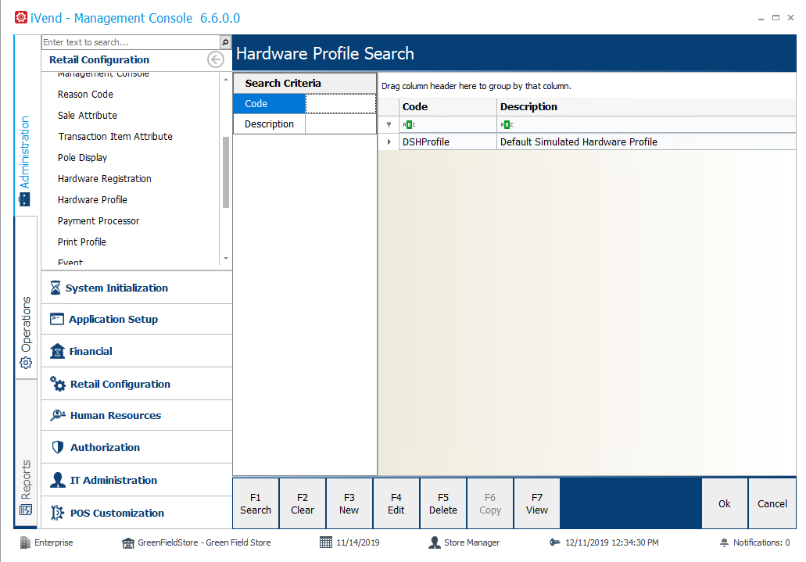
Task: Click the System Initialization hourglass icon
Action: tap(56, 288)
